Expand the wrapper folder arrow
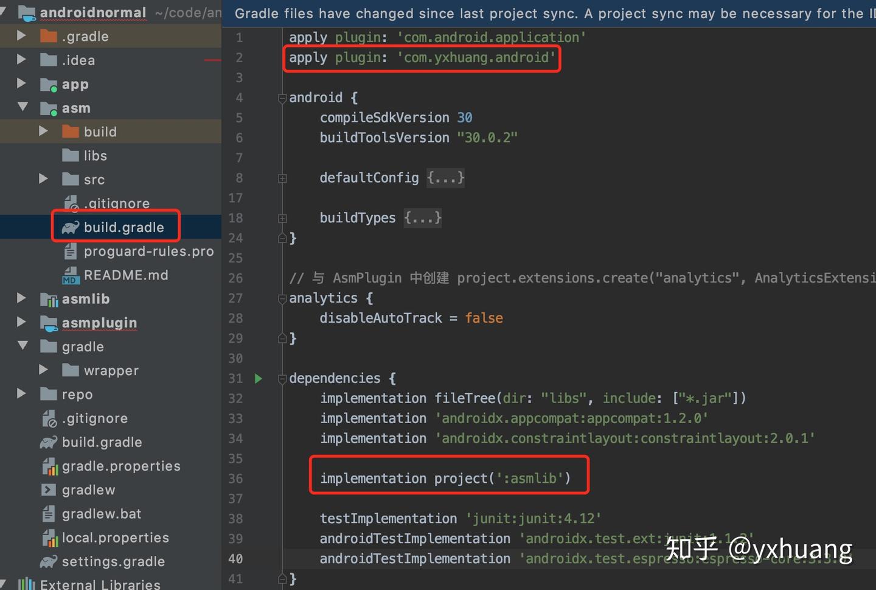The image size is (876, 590). [x=43, y=370]
